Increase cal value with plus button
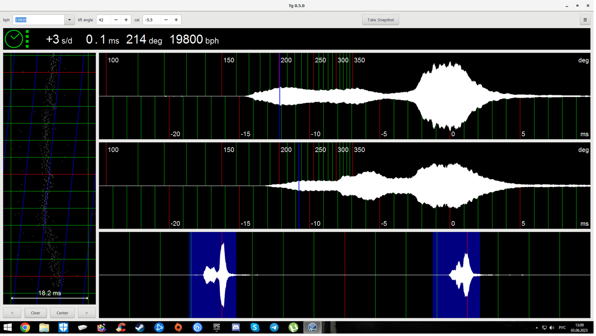Screen dimensions: 596x336 pos(176,20)
